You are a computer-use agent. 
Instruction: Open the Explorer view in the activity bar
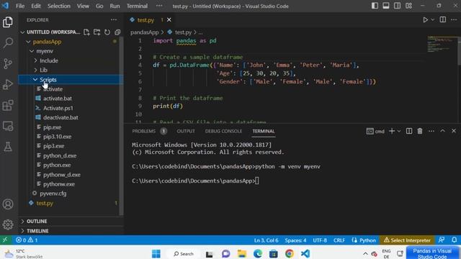tap(8, 22)
